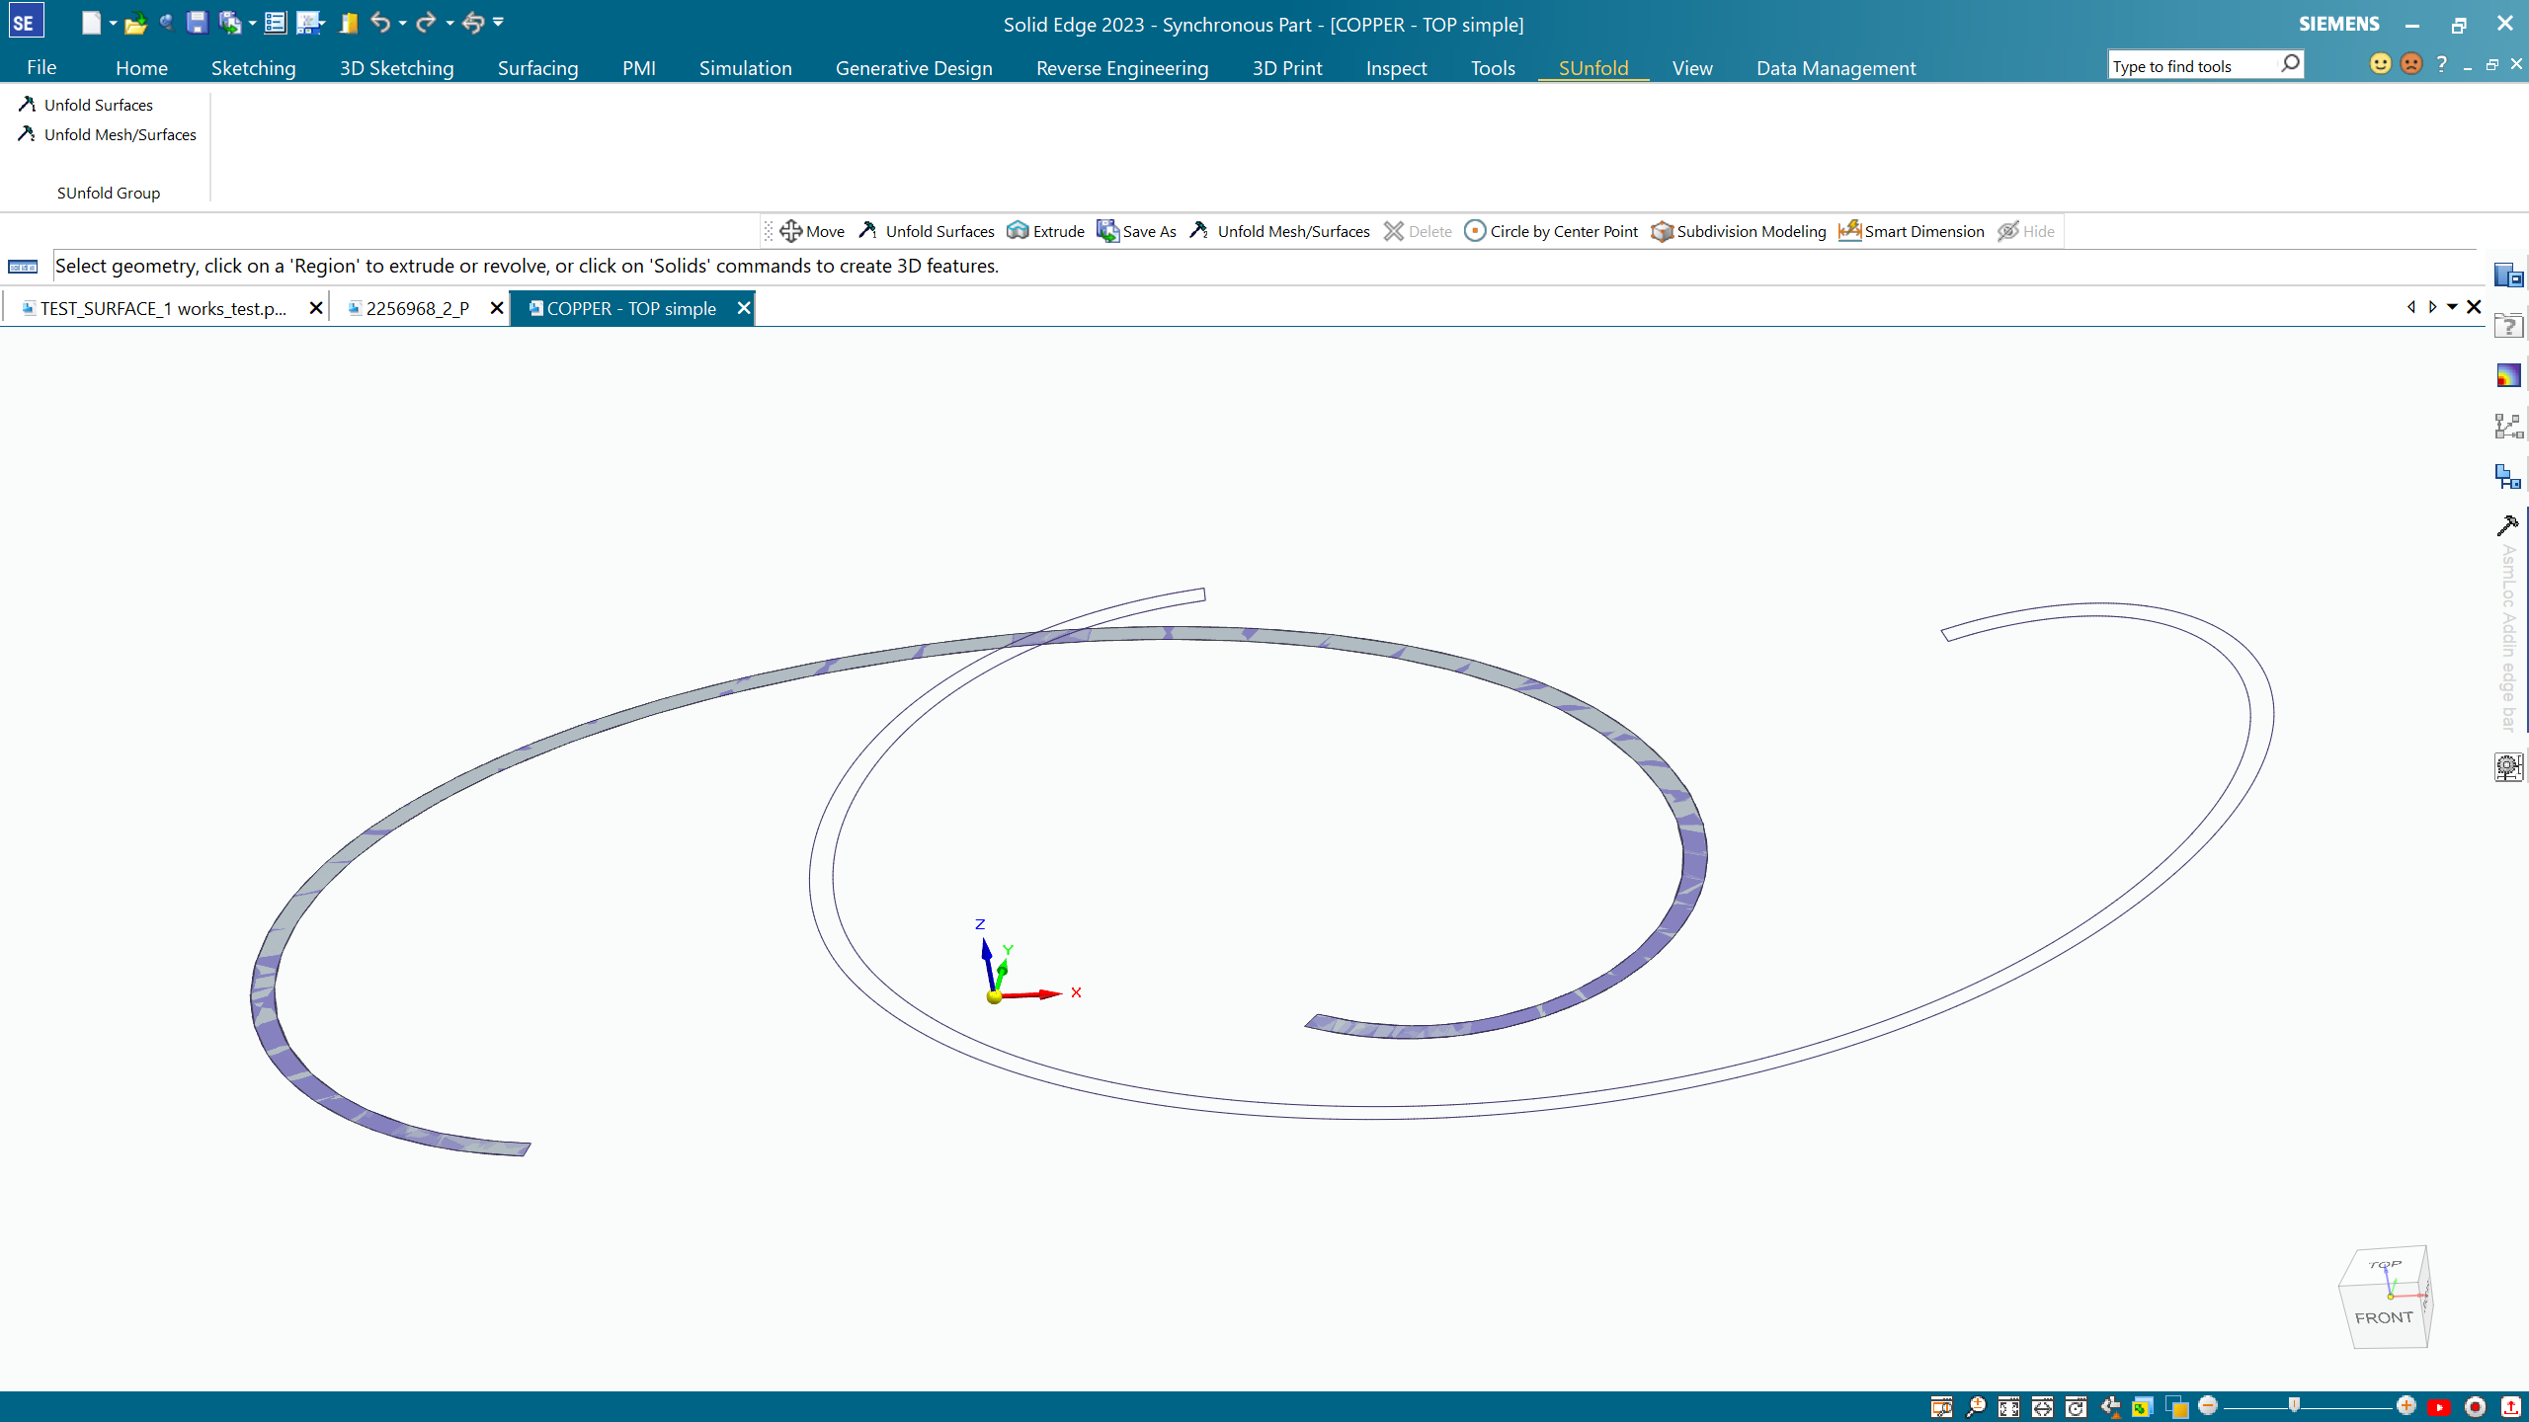The height and width of the screenshot is (1422, 2529).
Task: Expand the customize quick access toolbar arrow
Action: [498, 23]
